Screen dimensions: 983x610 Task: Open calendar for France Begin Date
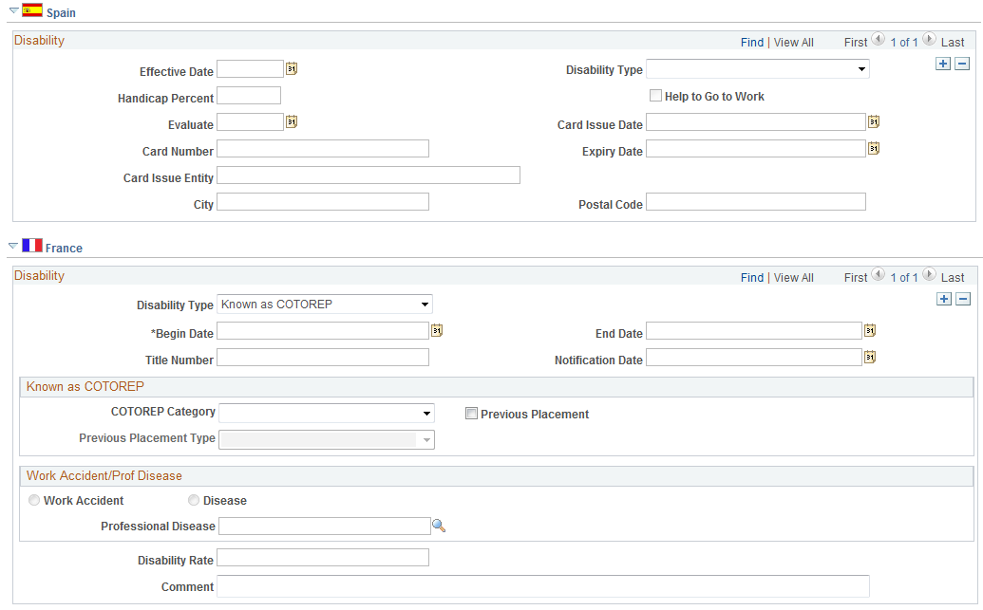pos(437,330)
